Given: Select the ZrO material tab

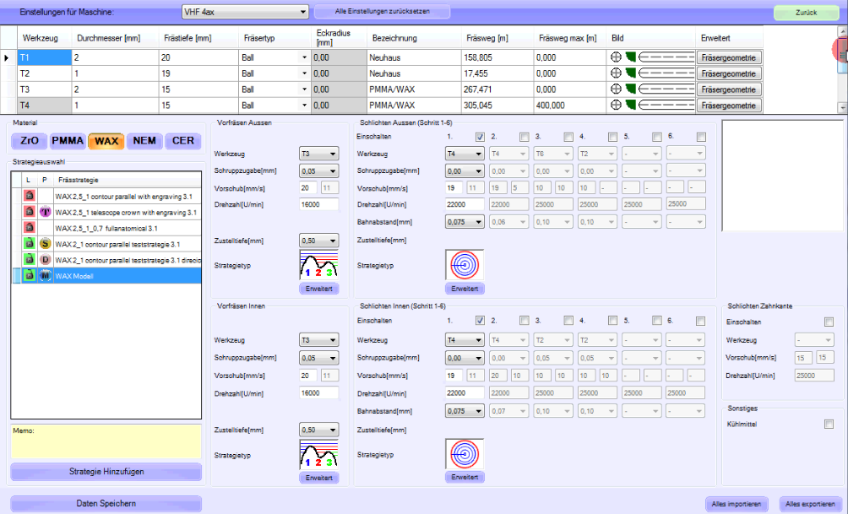Looking at the screenshot, I should tap(28, 141).
